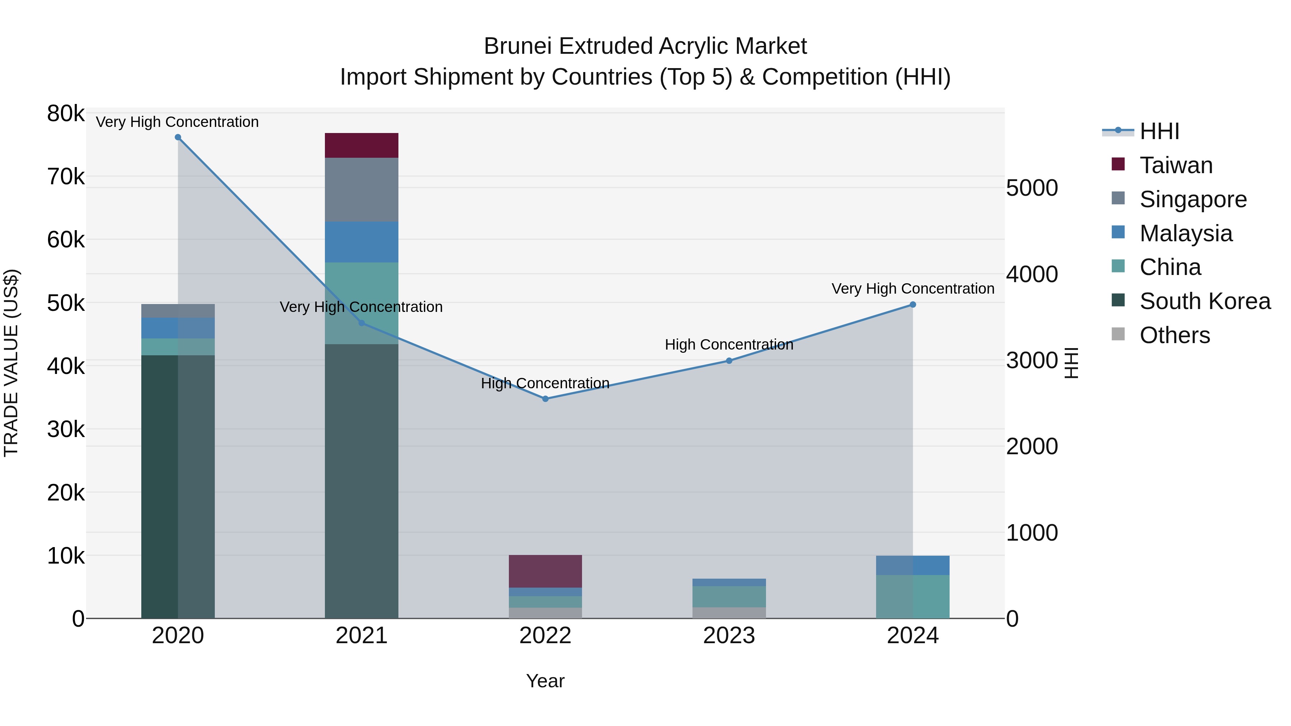Click the Taiwan bar segment for 2021
Image resolution: width=1291 pixels, height=726 pixels.
[362, 146]
